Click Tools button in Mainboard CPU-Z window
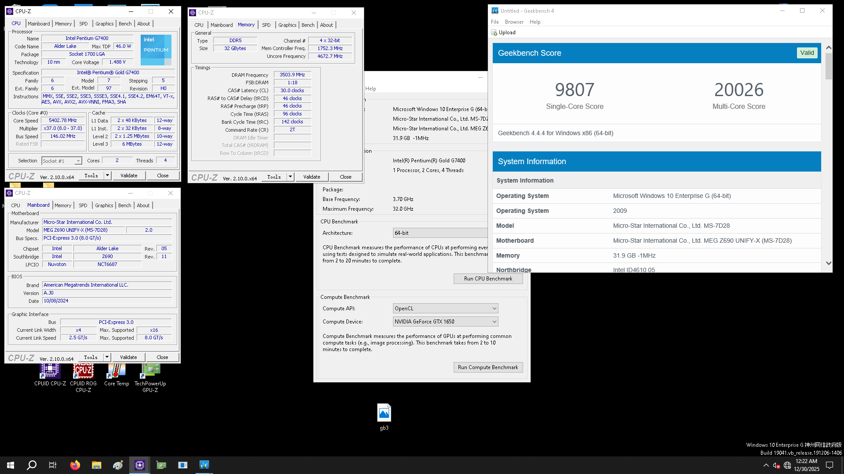This screenshot has height=474, width=844. click(x=91, y=357)
